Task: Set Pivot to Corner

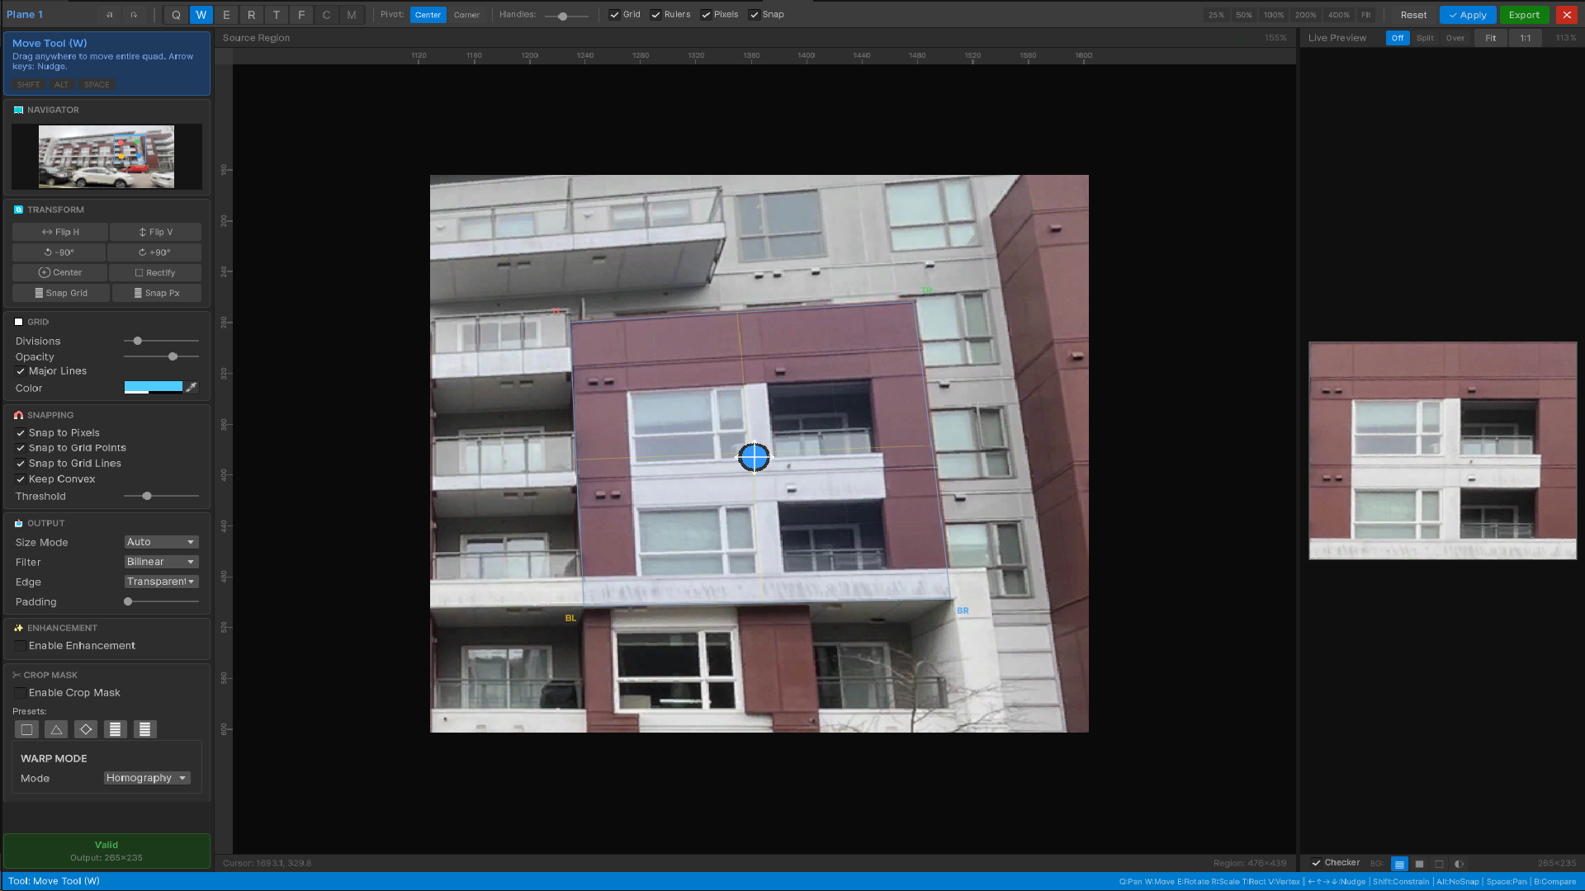Action: pos(466,15)
